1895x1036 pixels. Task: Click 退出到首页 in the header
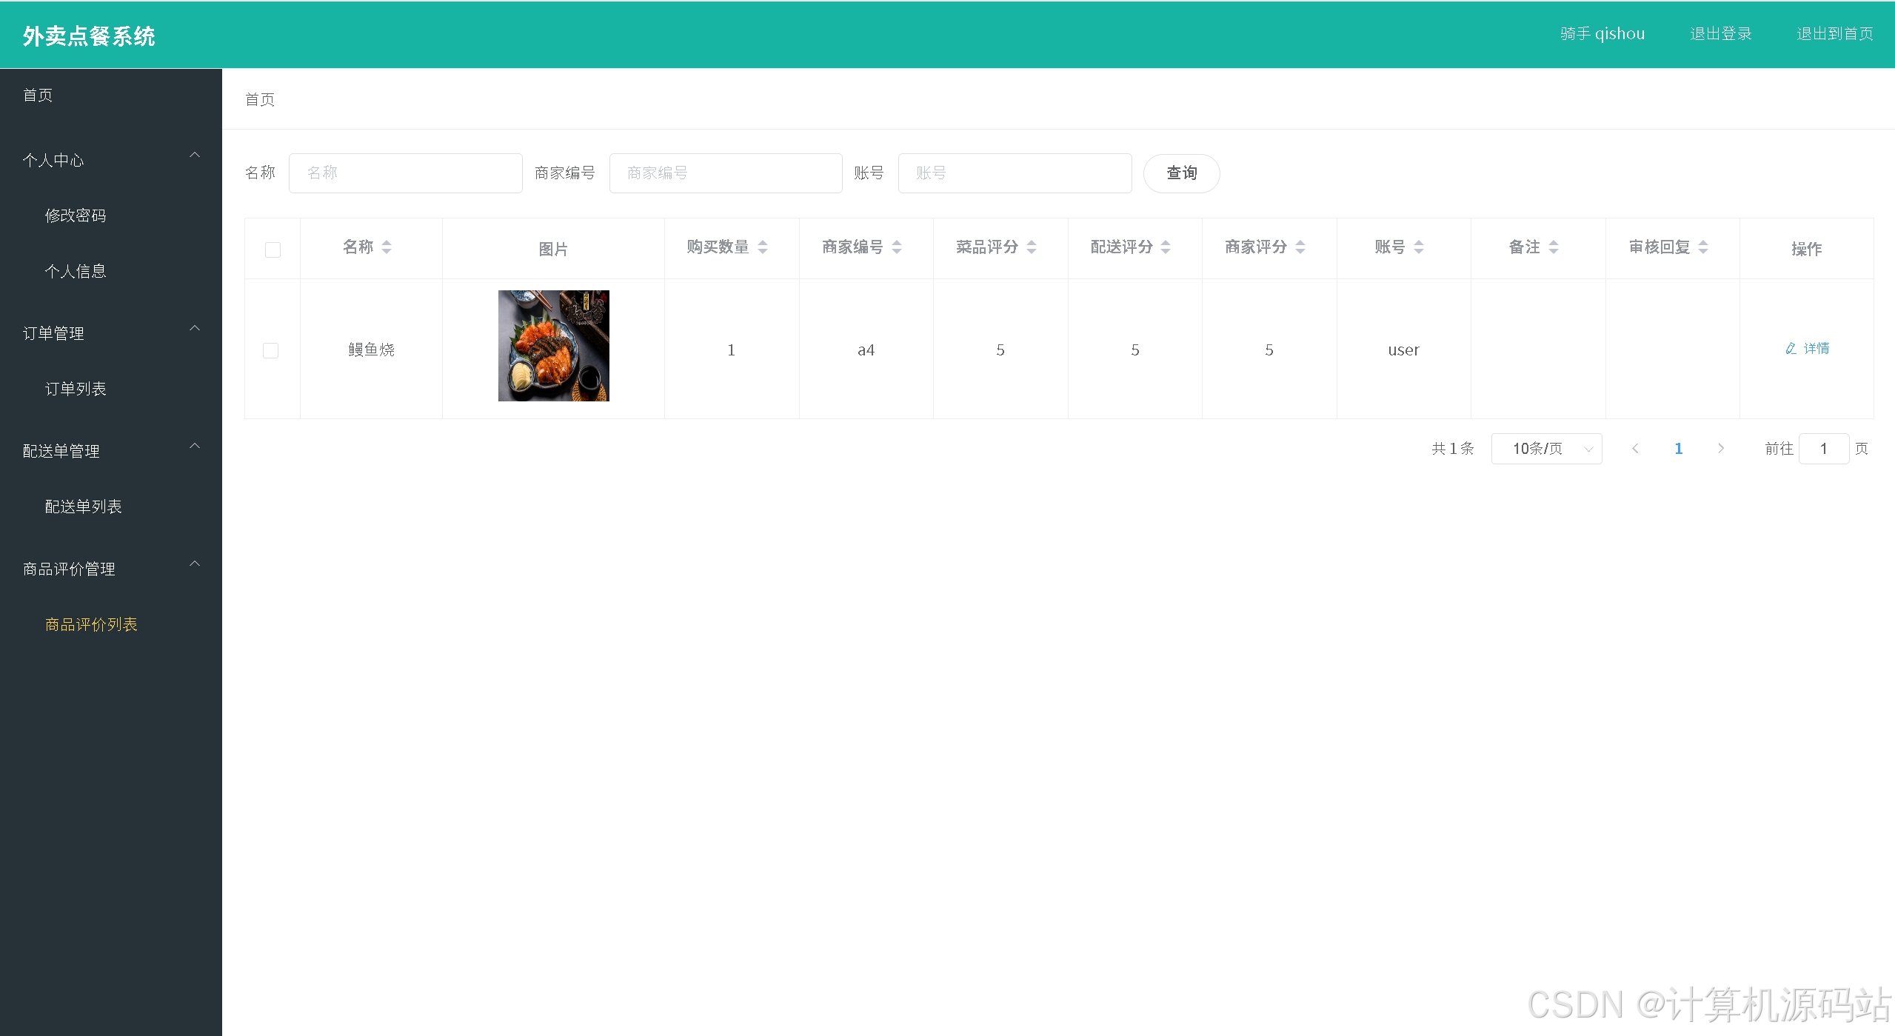1834,34
